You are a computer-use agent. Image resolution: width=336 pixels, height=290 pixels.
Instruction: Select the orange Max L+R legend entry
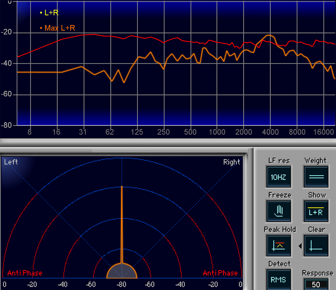pyautogui.click(x=58, y=28)
